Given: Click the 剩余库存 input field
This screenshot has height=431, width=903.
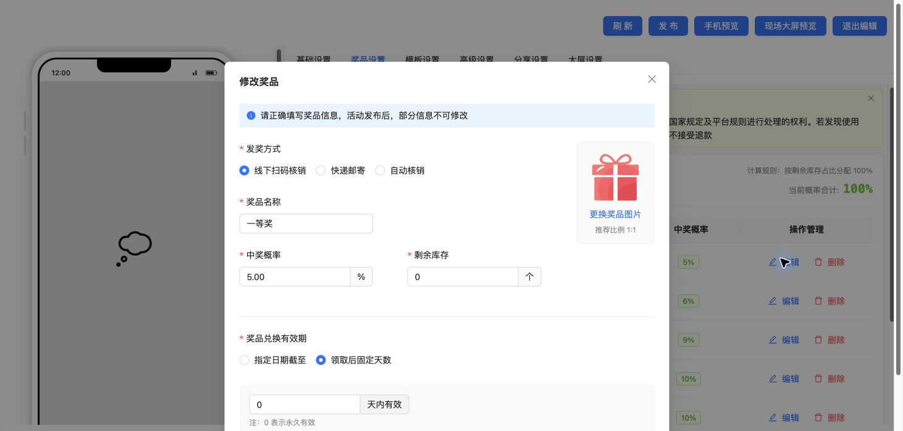Looking at the screenshot, I should coord(463,277).
